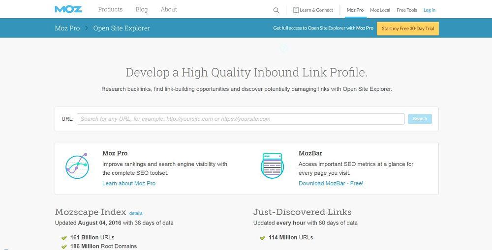Click Moz Pro in the breadcrumb
Image resolution: width=492 pixels, height=250 pixels.
click(x=67, y=28)
